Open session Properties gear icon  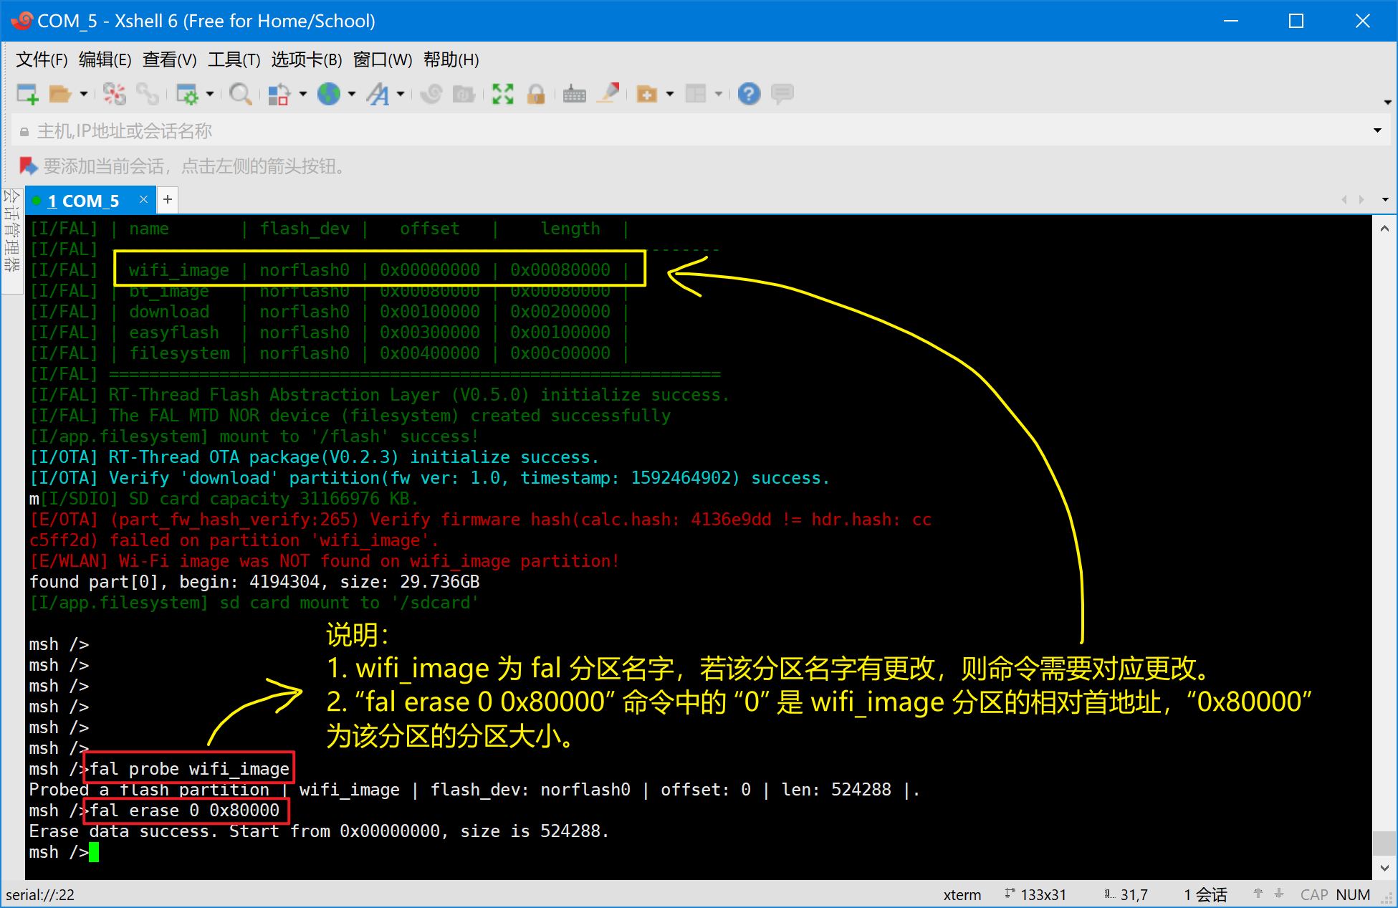188,94
